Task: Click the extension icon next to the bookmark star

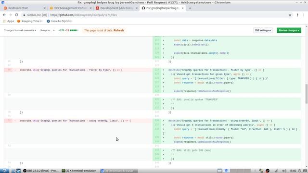Action: (x=297, y=15)
